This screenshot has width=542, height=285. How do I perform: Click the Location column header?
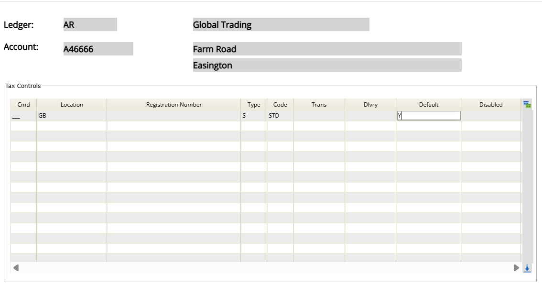point(72,105)
